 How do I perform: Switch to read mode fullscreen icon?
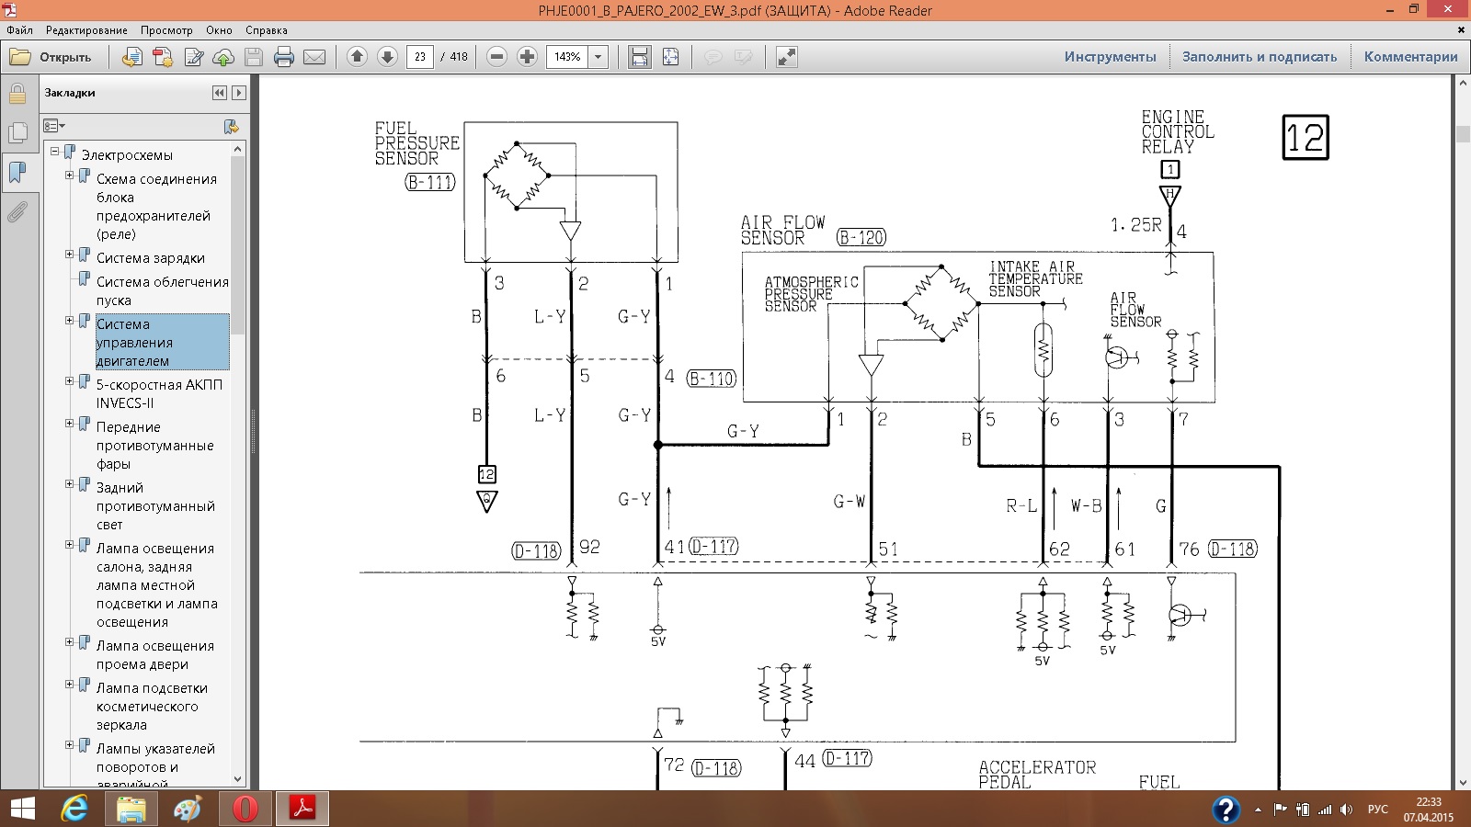click(x=786, y=57)
